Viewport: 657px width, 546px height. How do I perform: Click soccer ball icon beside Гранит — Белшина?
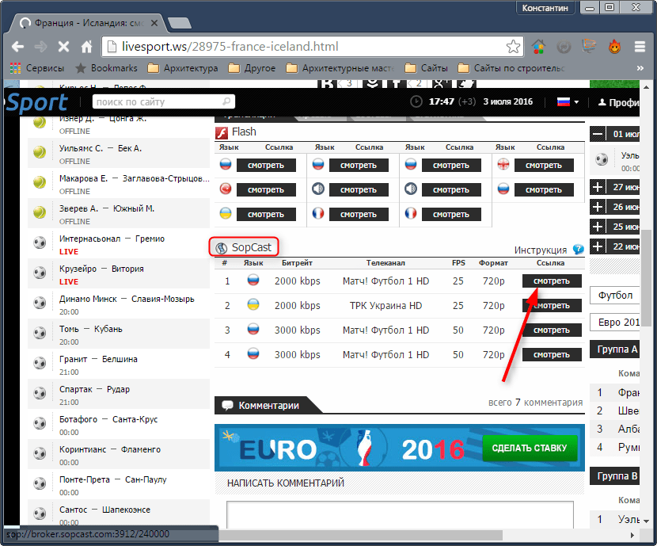[40, 363]
